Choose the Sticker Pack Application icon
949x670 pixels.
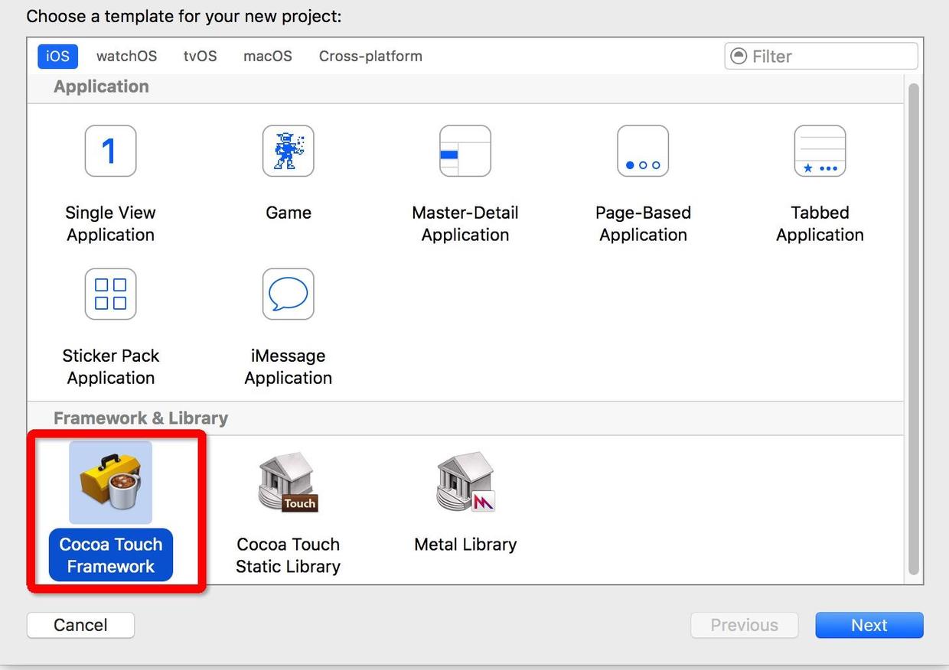pyautogui.click(x=110, y=294)
